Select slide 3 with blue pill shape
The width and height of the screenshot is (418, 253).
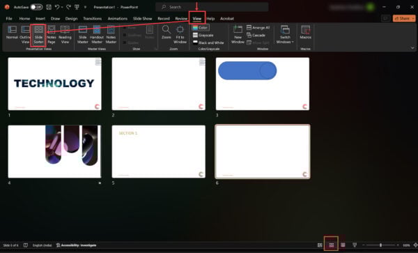pos(263,84)
